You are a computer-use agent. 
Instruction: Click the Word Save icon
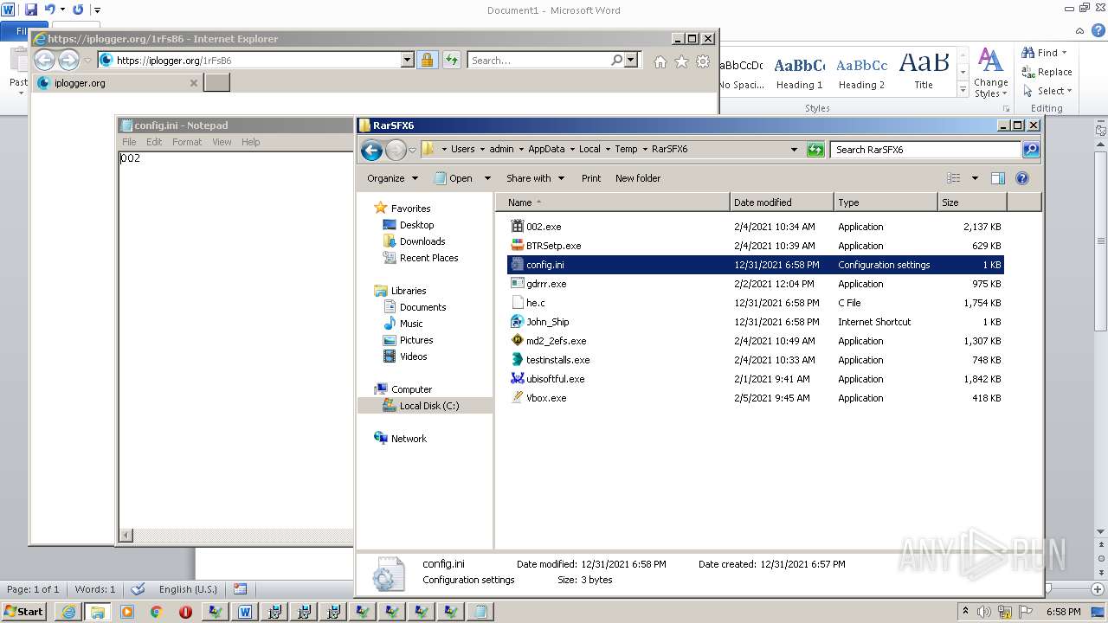coord(31,10)
